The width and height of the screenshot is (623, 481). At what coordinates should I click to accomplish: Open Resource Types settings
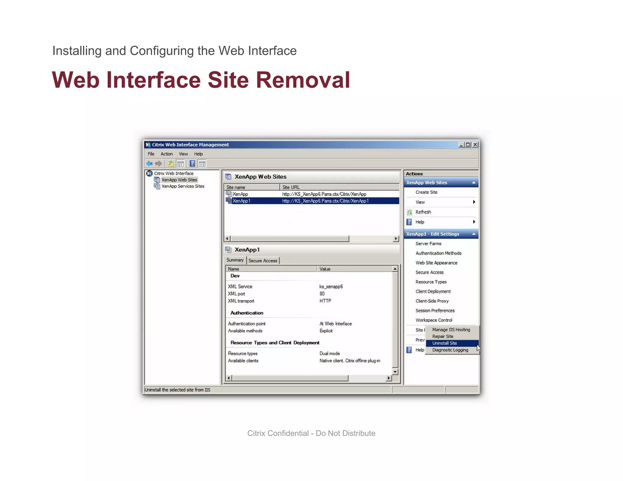pyautogui.click(x=431, y=282)
